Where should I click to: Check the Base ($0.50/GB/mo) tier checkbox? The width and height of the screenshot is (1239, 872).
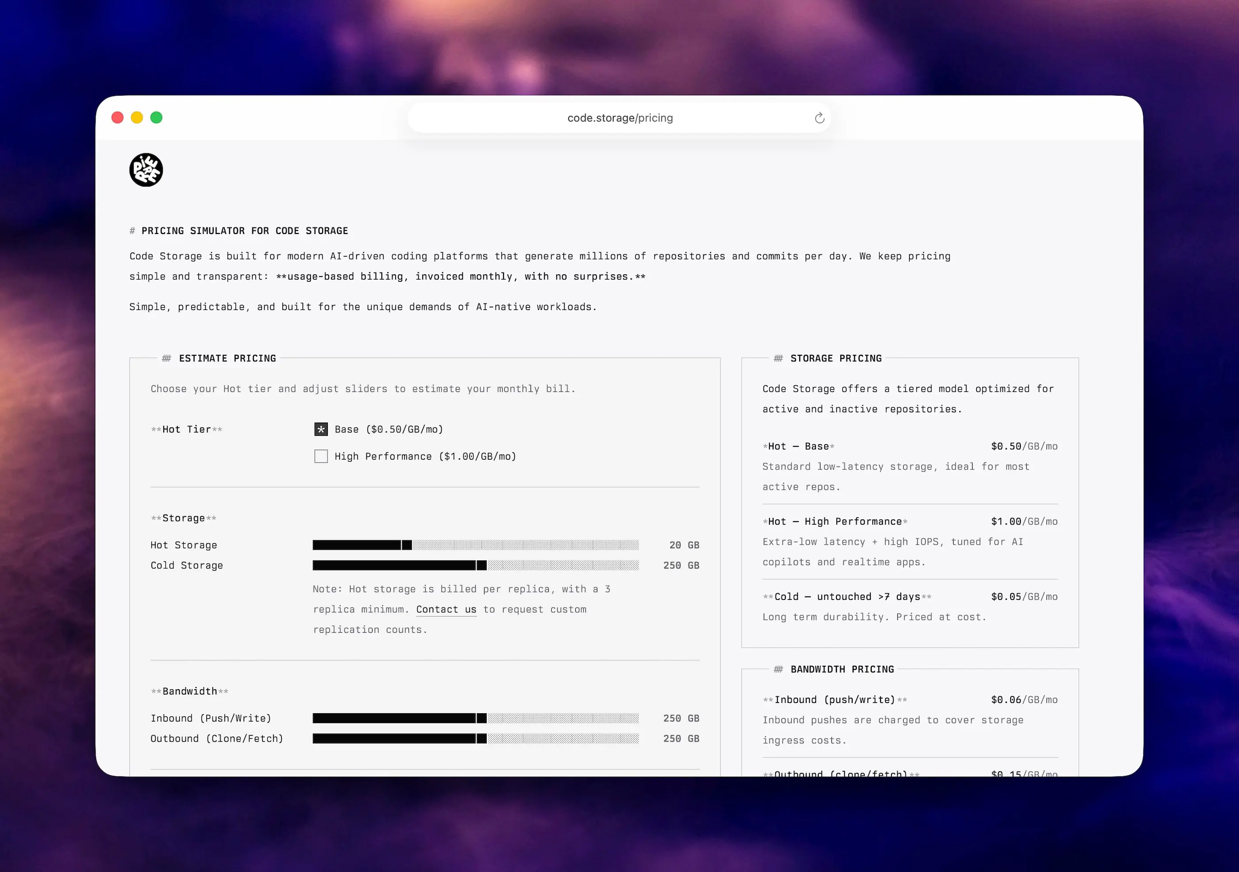point(321,430)
